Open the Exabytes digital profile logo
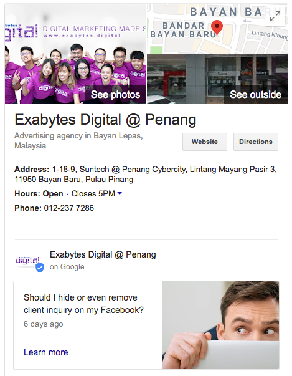This screenshot has height=376, width=292. [x=27, y=260]
